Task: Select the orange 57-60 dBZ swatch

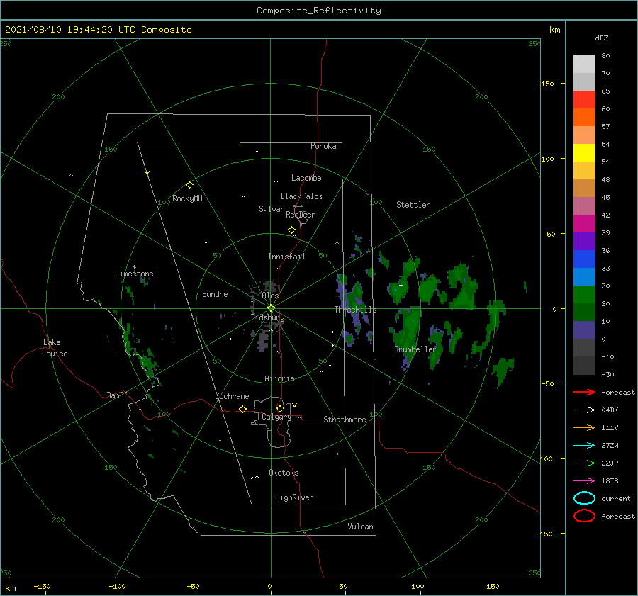Action: click(584, 117)
